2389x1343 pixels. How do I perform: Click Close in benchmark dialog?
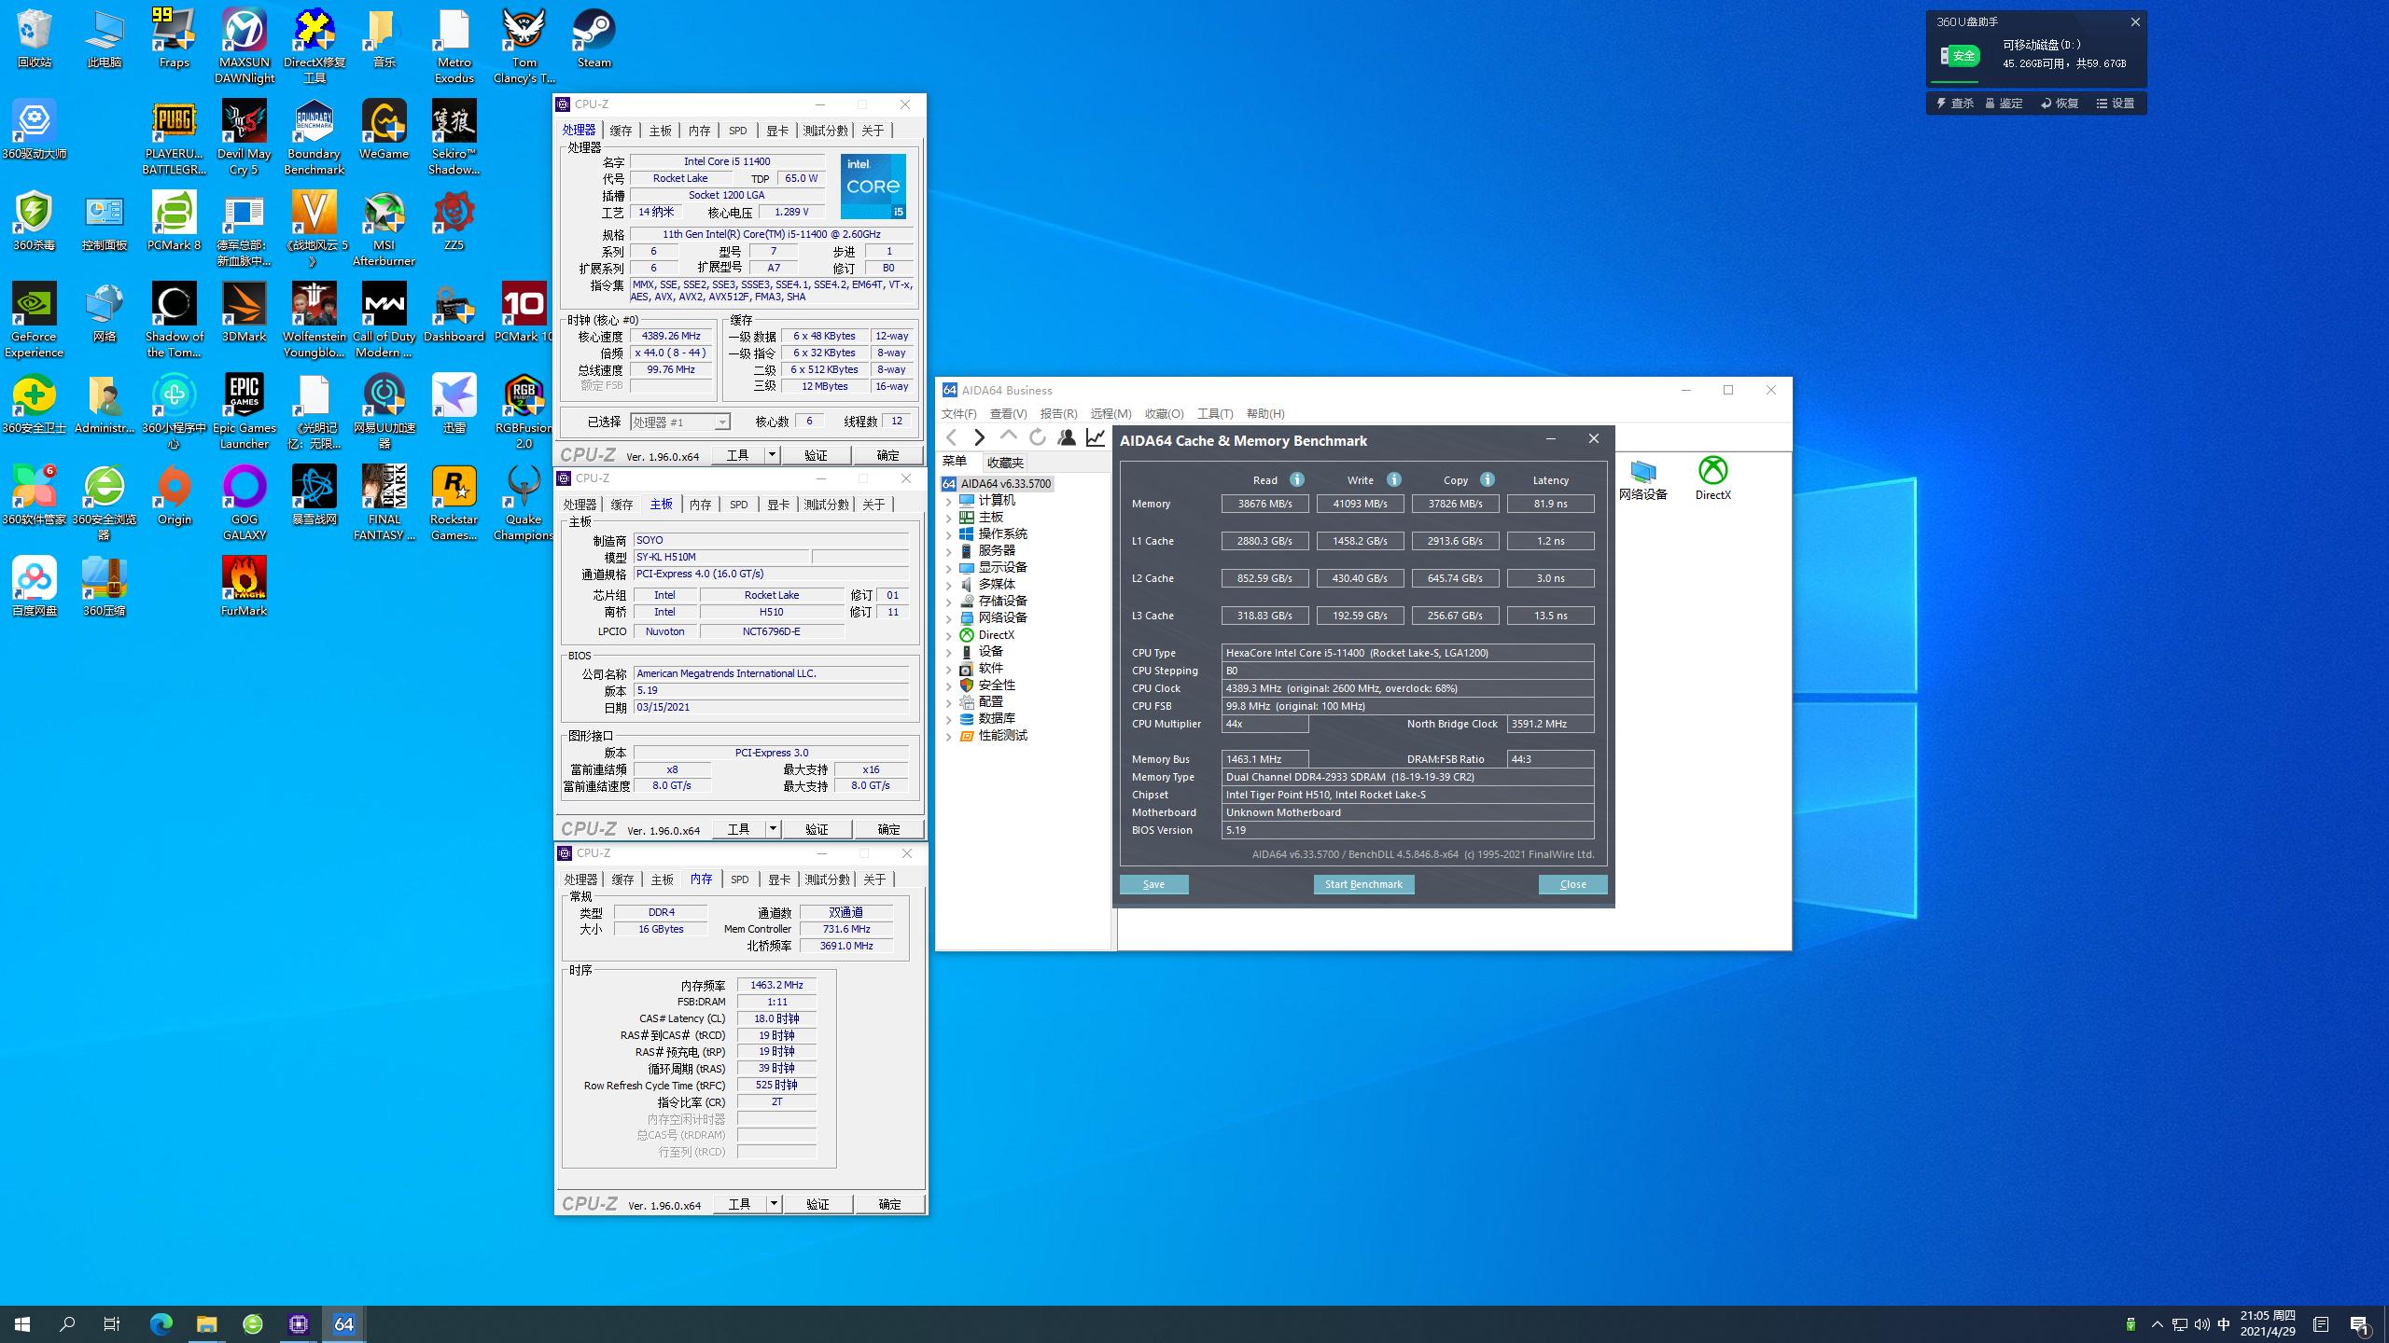[x=1572, y=884]
